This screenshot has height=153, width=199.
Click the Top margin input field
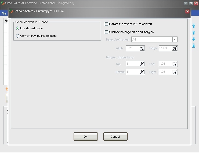click(133, 64)
